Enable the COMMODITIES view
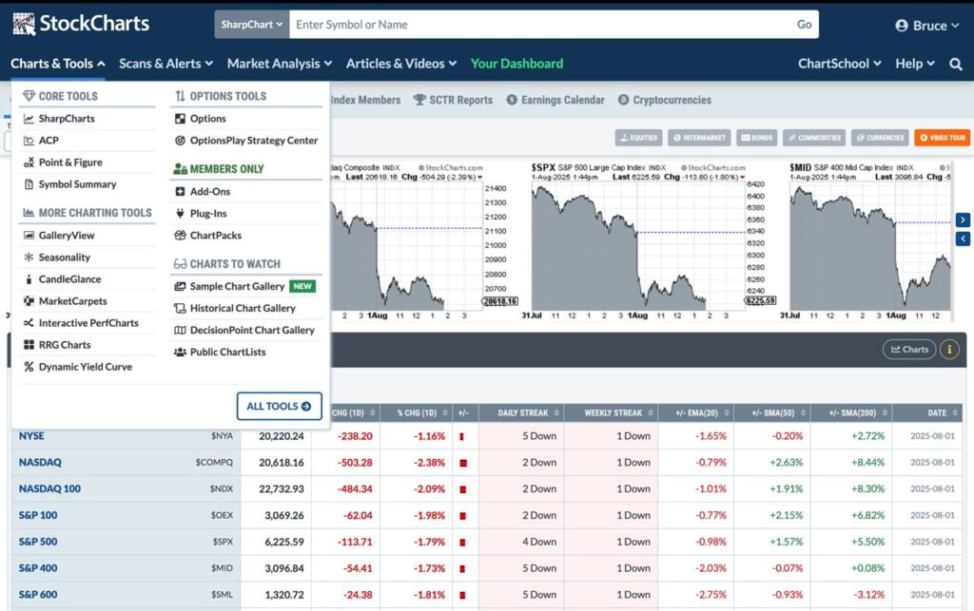Viewport: 974px width, 611px height. tap(814, 137)
